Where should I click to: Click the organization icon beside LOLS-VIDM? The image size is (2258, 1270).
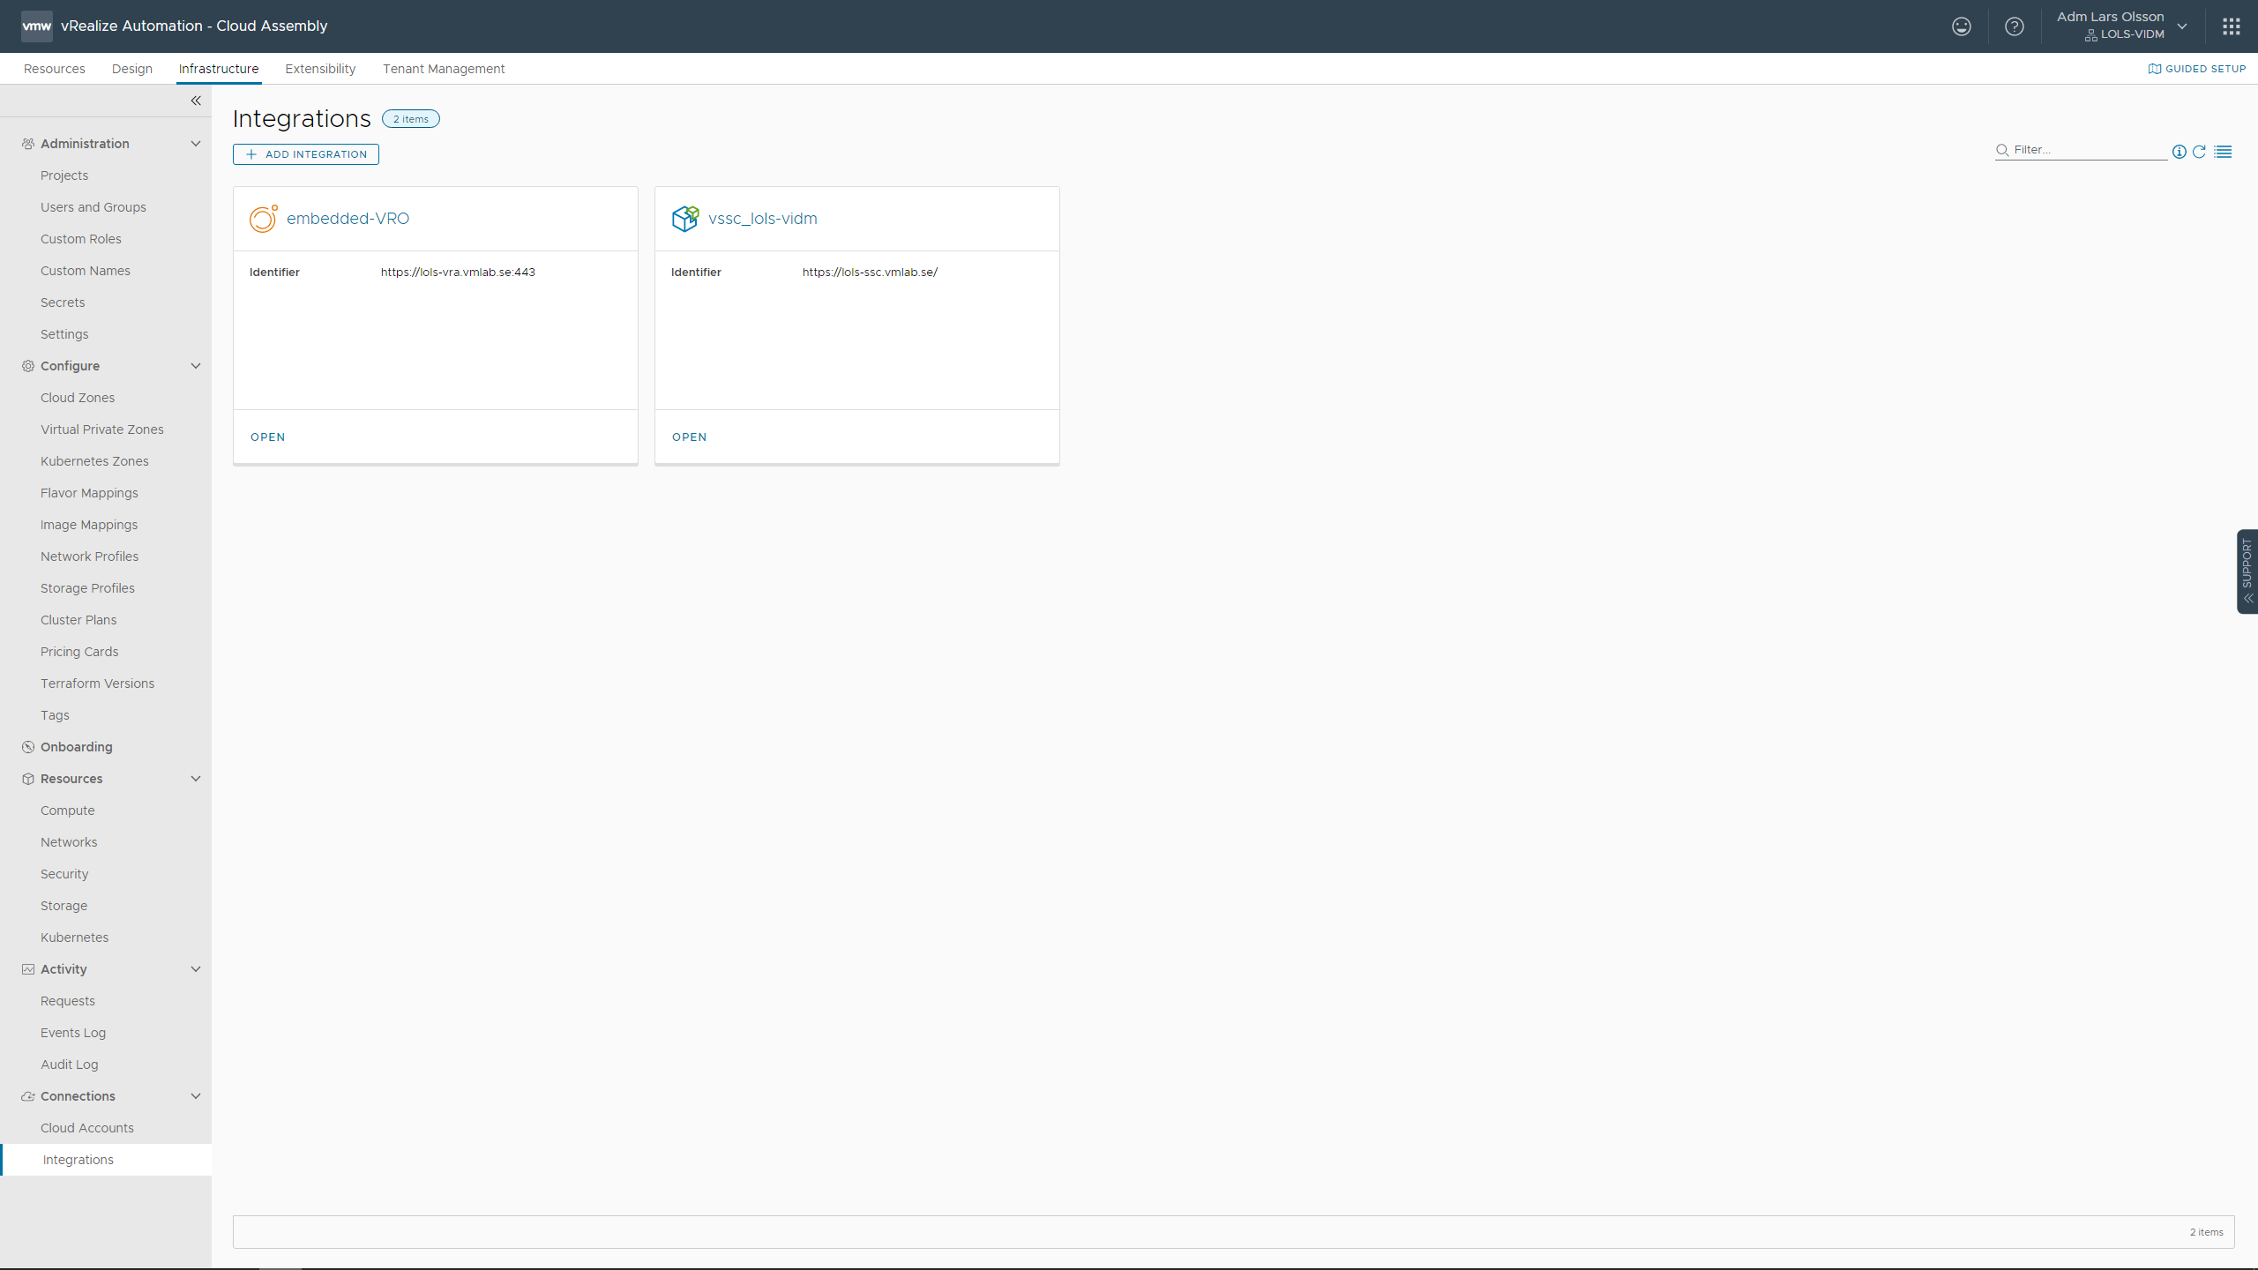[x=2090, y=35]
